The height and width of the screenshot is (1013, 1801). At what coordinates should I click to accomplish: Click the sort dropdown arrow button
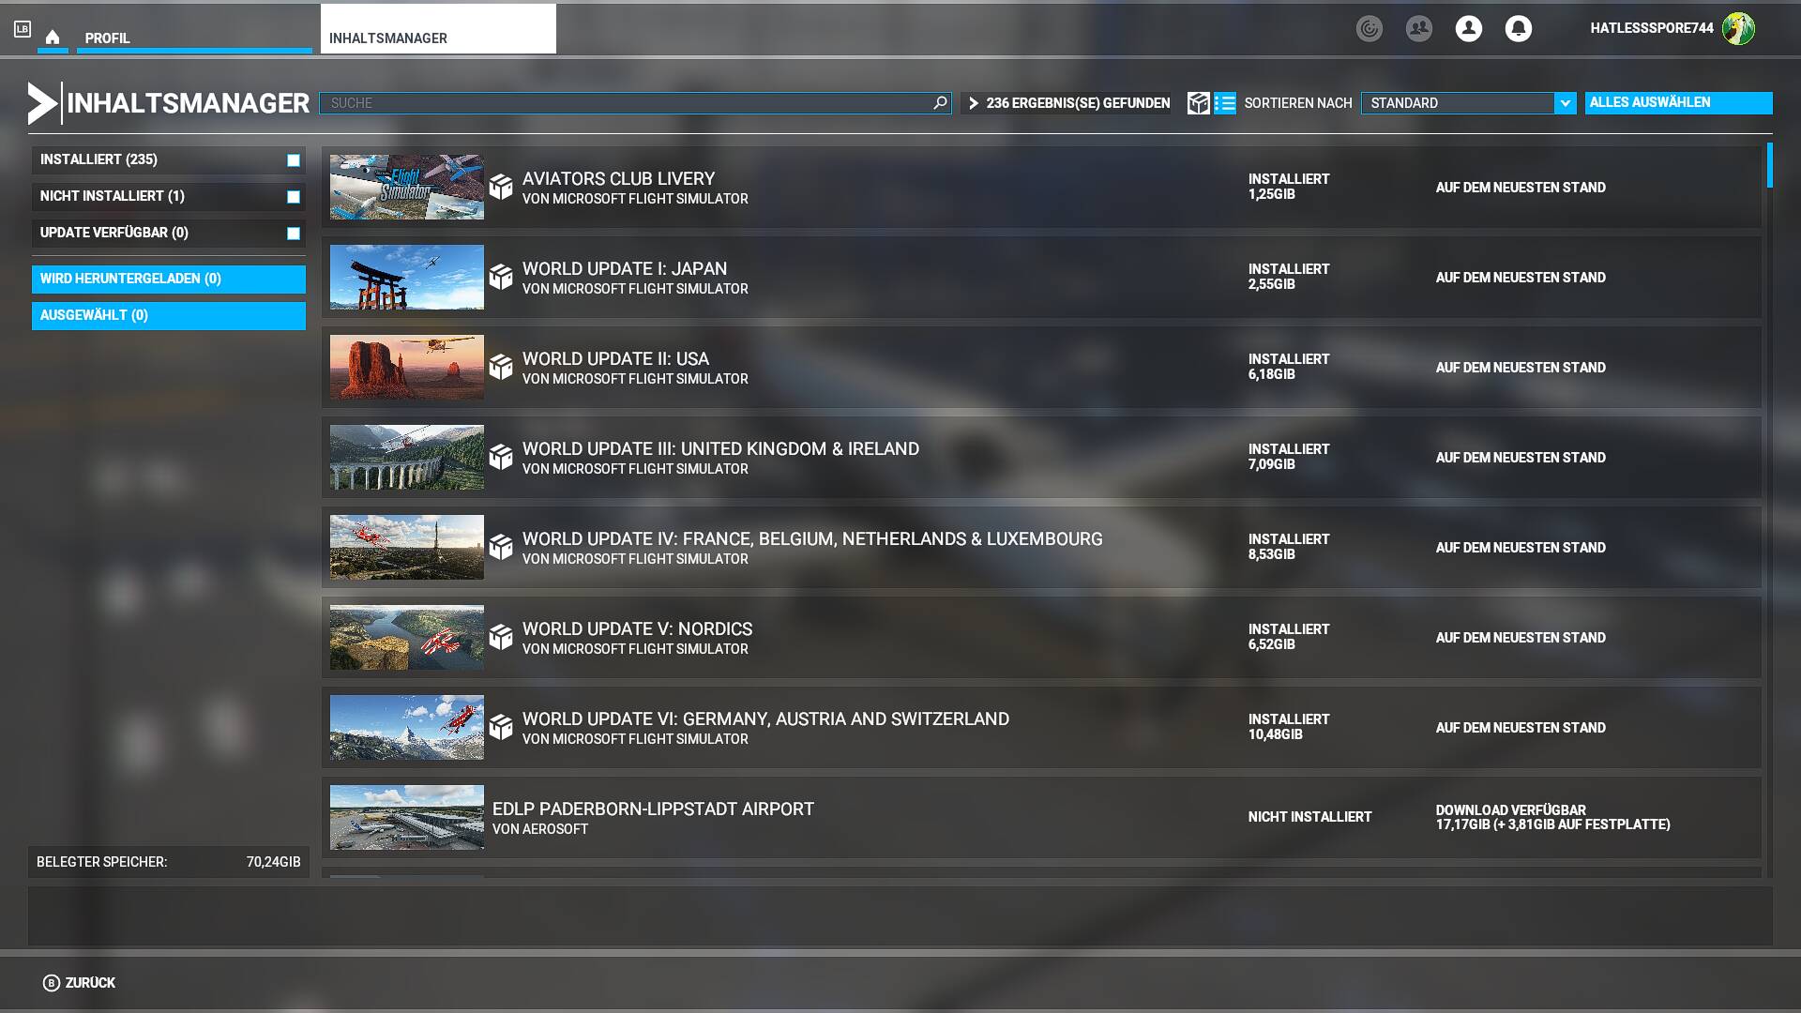pyautogui.click(x=1565, y=103)
